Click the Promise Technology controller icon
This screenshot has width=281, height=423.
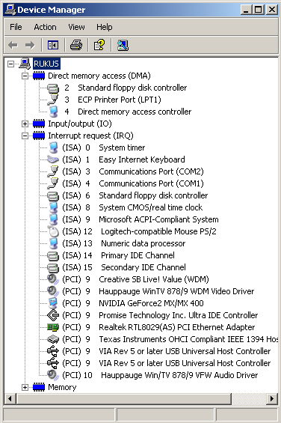[x=53, y=315]
